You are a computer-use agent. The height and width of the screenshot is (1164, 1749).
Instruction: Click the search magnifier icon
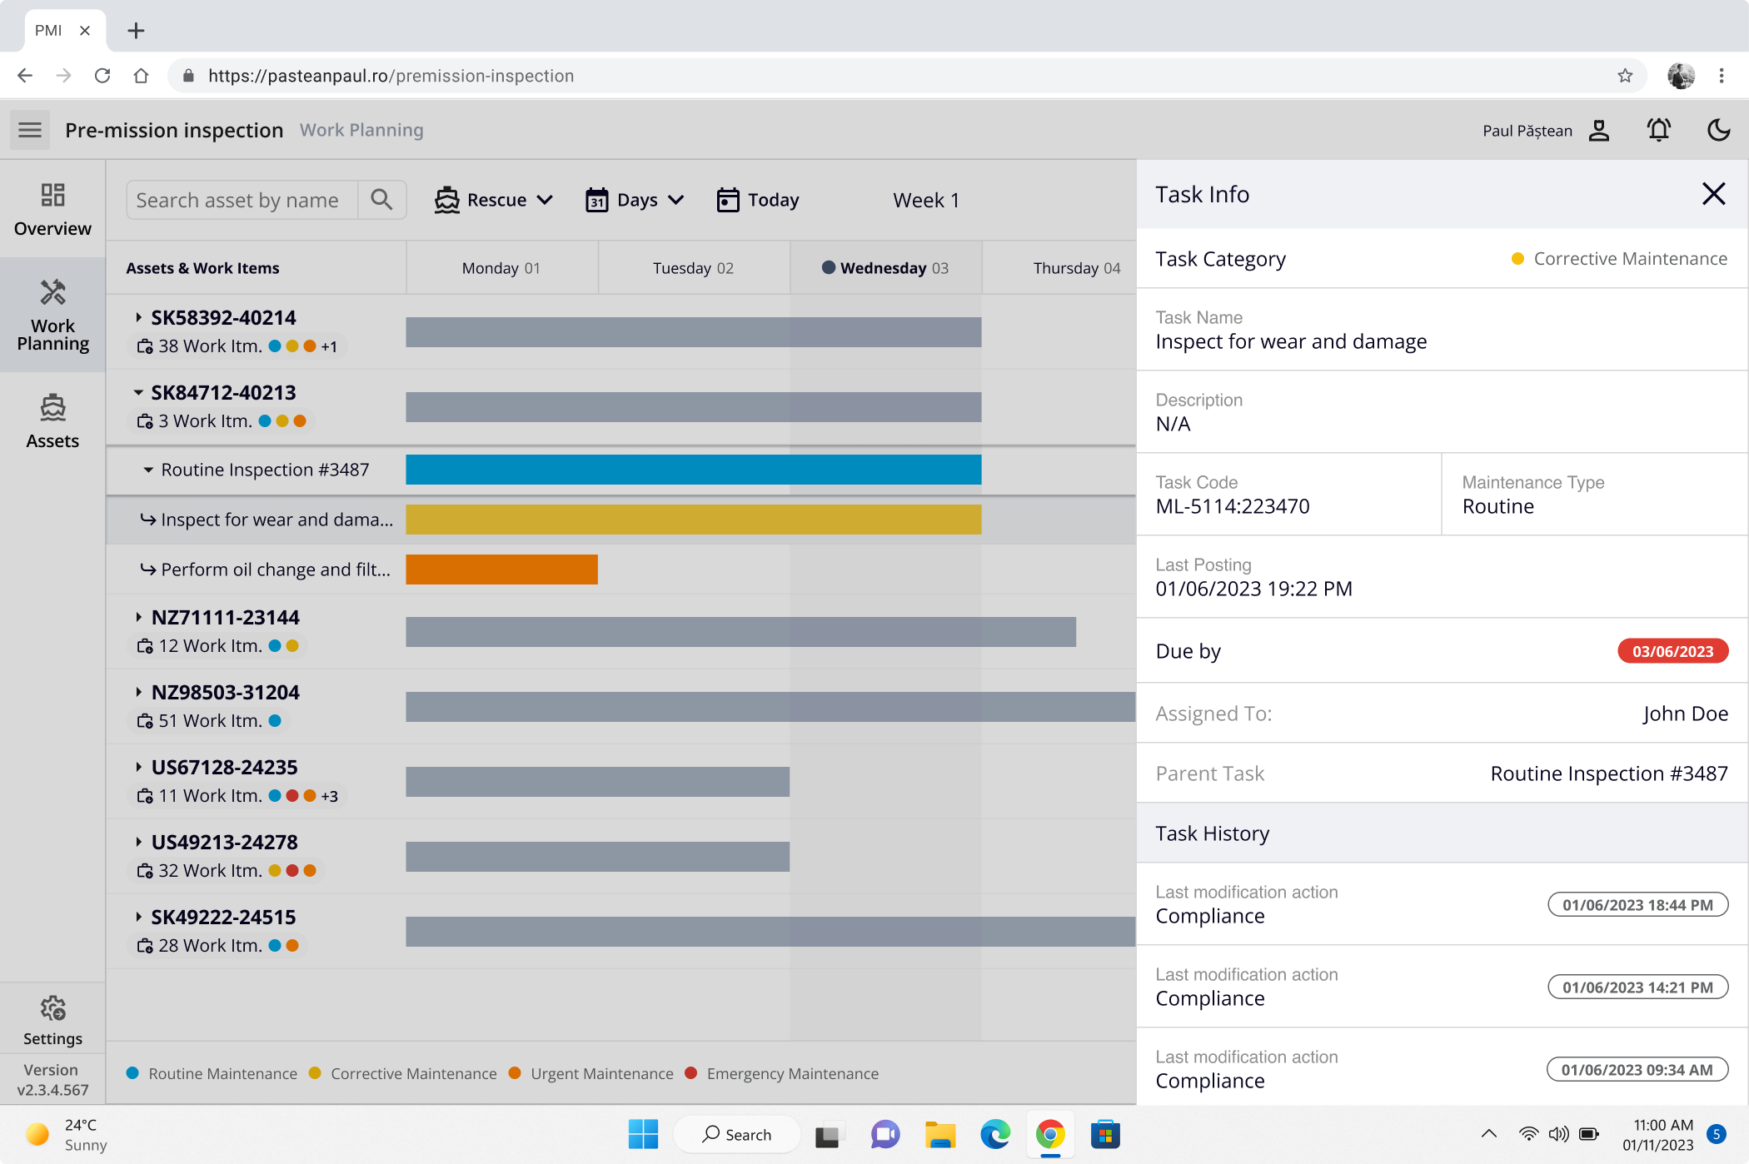click(x=381, y=200)
